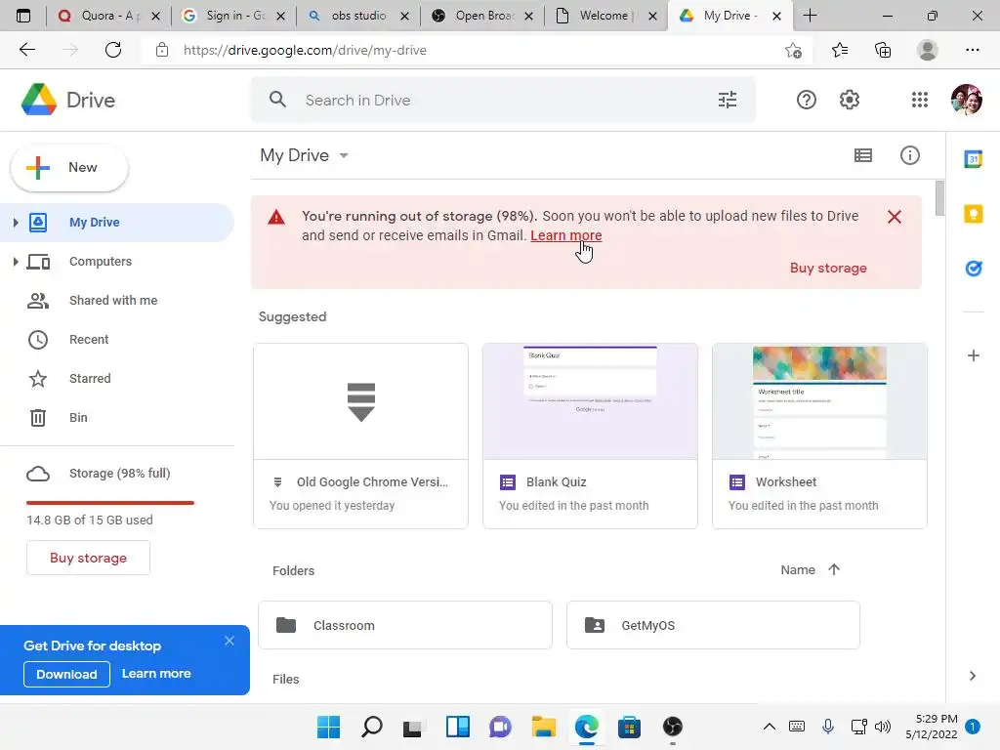This screenshot has width=1000, height=750.
Task: Switch to the obs studio tab
Action: 357,16
